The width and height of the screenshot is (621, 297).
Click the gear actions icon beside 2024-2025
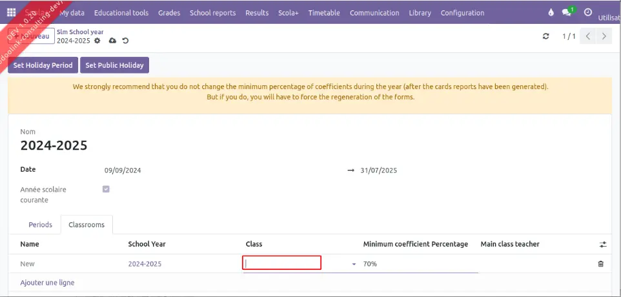pos(97,41)
